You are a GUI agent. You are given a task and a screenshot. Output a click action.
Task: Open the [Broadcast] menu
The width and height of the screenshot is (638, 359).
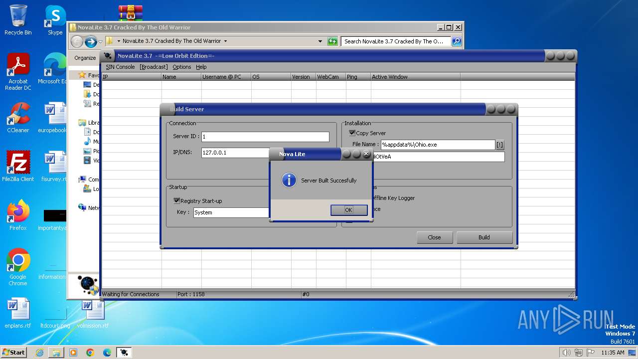(x=154, y=67)
